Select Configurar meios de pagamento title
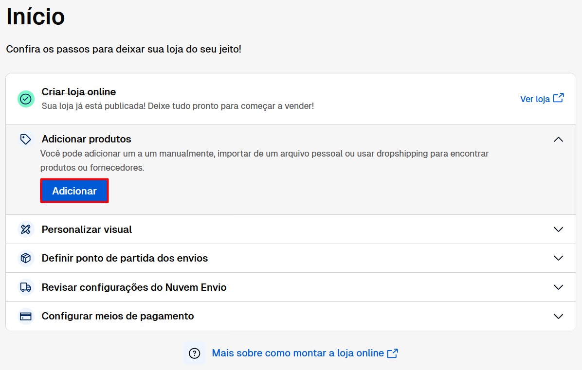The width and height of the screenshot is (582, 370). (x=118, y=316)
